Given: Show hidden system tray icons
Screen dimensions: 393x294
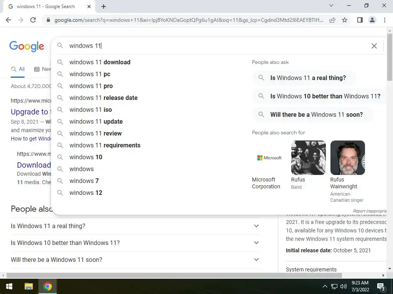Looking at the screenshot, I should click(325, 286).
